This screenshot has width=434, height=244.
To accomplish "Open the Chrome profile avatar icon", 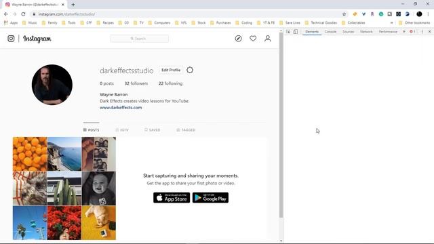I will [x=419, y=14].
